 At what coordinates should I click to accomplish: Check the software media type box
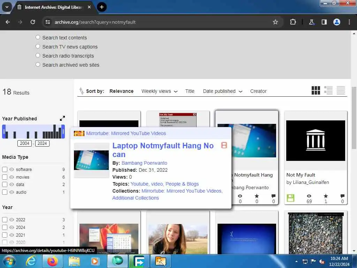coord(5,169)
